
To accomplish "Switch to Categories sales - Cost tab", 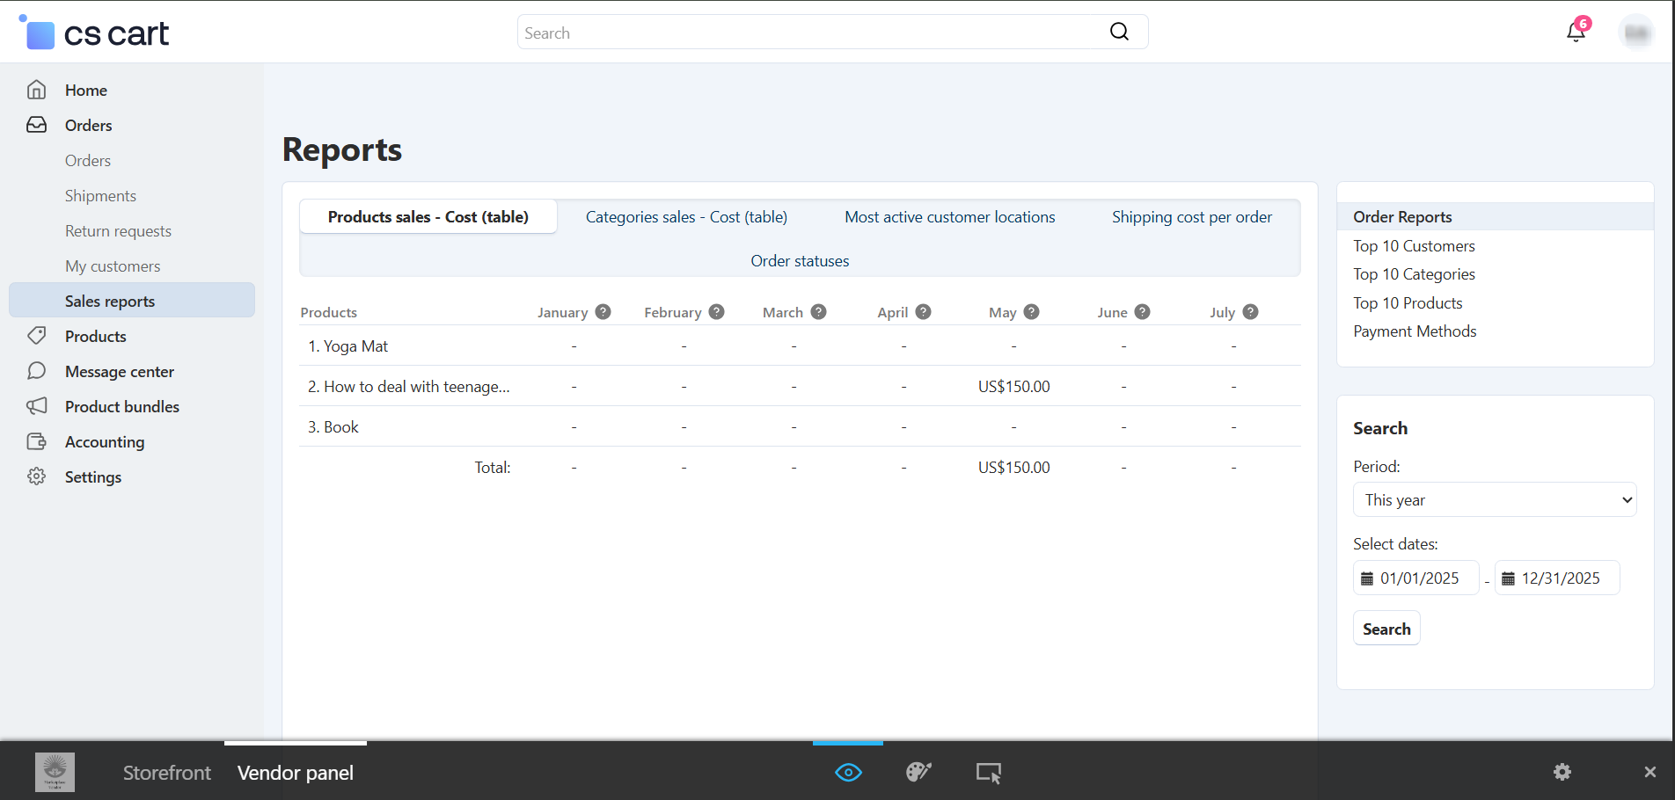I will pyautogui.click(x=686, y=217).
